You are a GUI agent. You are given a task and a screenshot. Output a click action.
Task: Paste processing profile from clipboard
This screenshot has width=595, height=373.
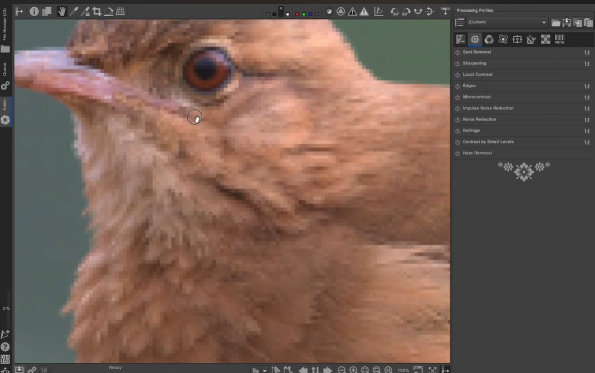(588, 23)
